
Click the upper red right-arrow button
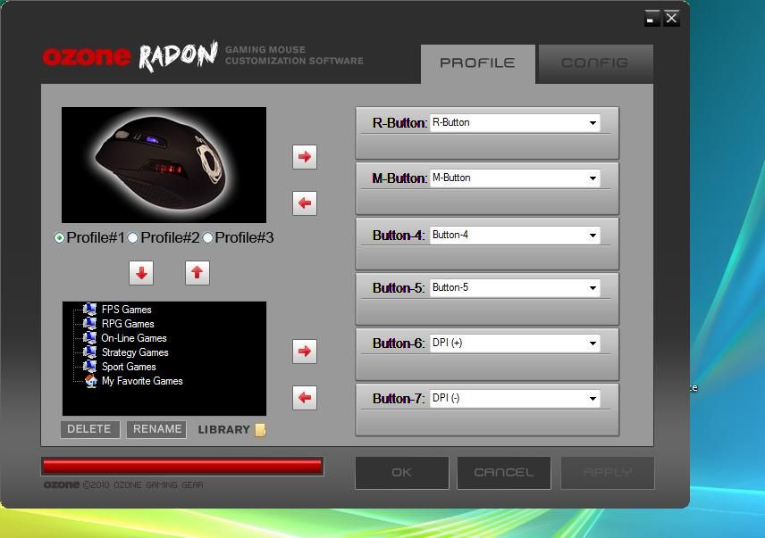click(305, 157)
